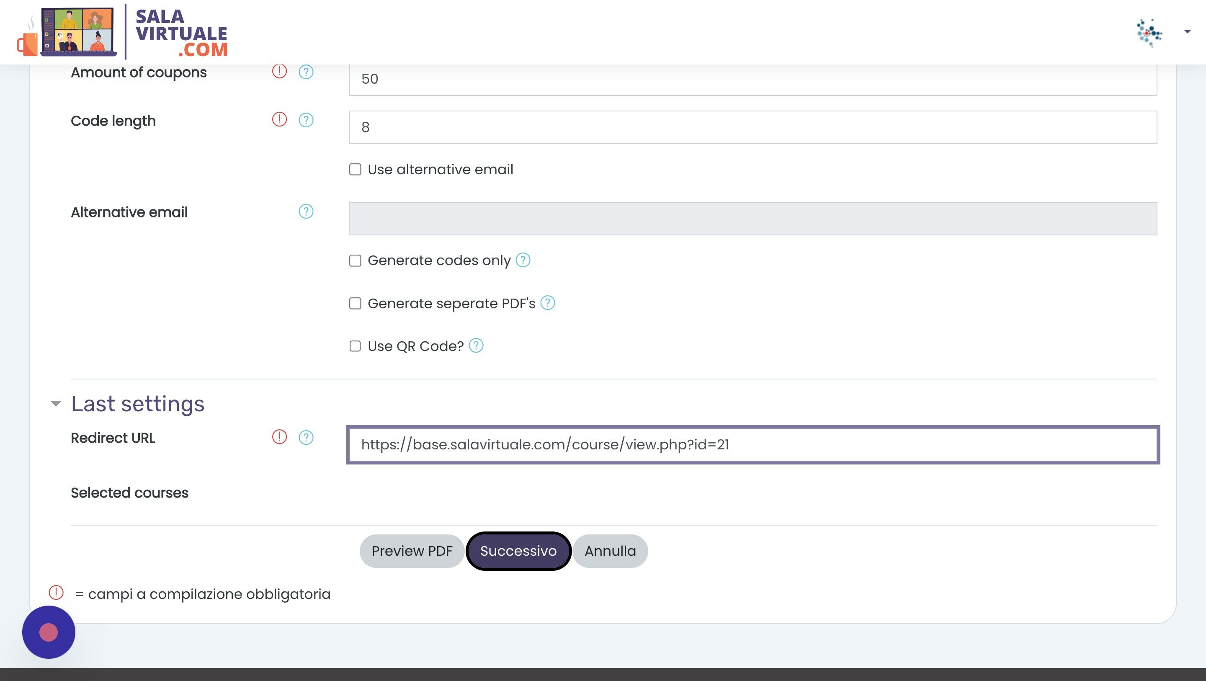Cancel with the Annulla button
This screenshot has width=1206, height=681.
[x=610, y=551]
